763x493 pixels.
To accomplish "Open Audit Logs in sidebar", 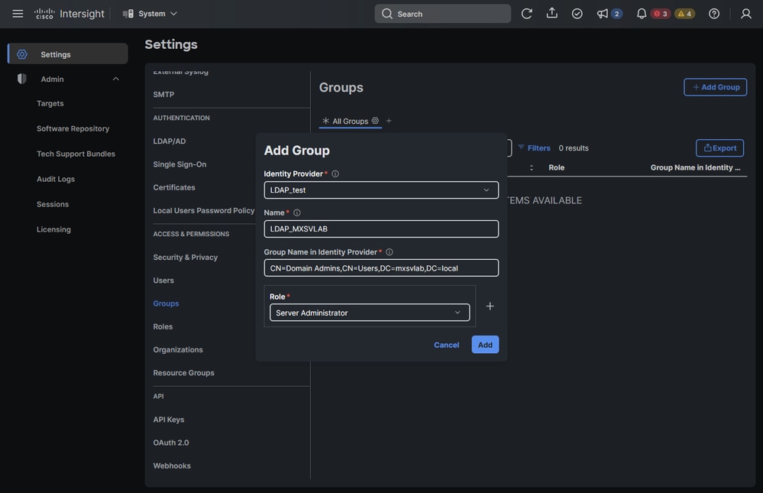I will point(56,179).
